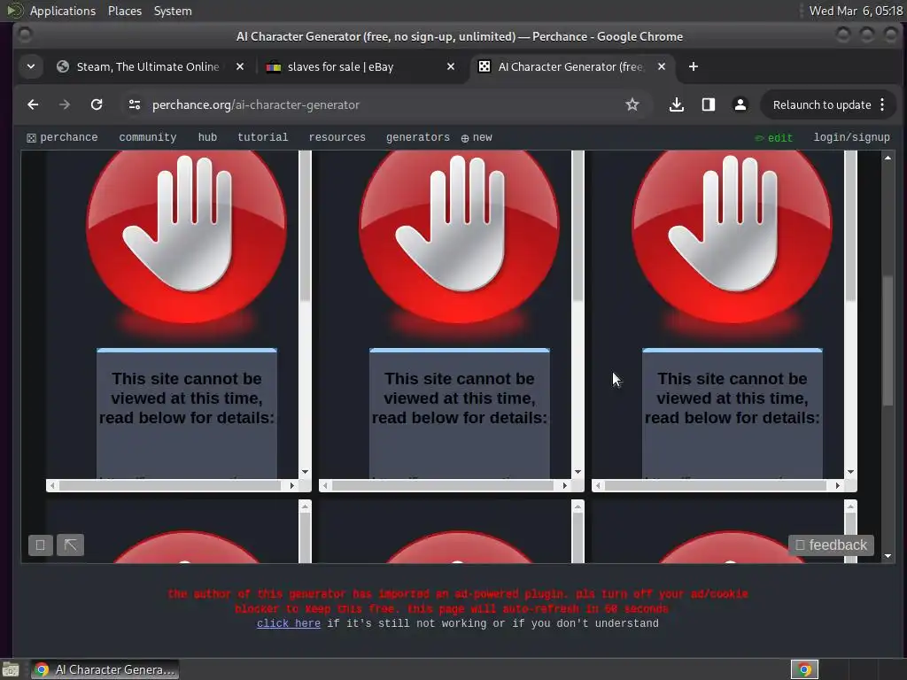The width and height of the screenshot is (907, 680).
Task: Open the tab search dropdown
Action: [31, 66]
